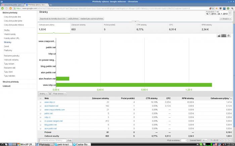
Task: Select the CTR stránky metric tab
Action: pyautogui.click(x=151, y=28)
